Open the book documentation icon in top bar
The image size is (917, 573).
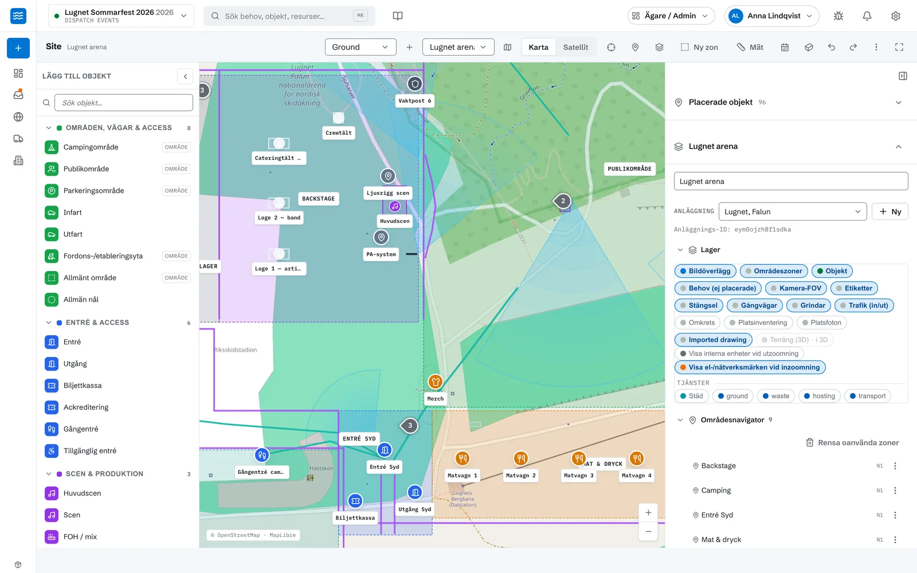(398, 16)
